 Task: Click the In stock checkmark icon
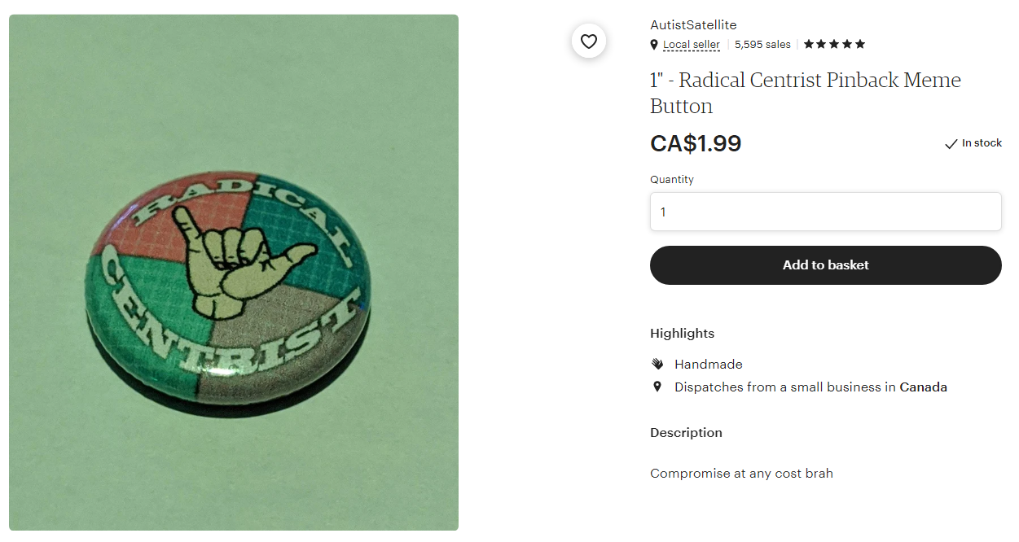coord(951,144)
